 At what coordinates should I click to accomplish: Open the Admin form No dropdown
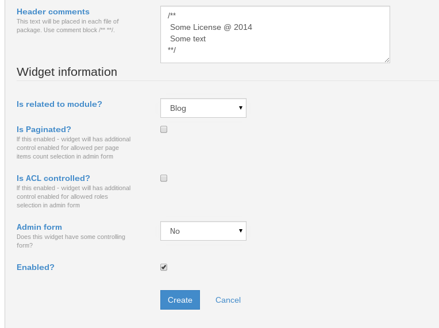click(203, 231)
